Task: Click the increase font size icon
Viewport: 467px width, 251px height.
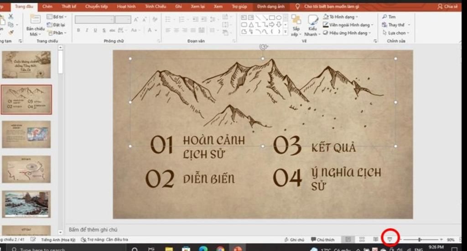Action: point(136,20)
